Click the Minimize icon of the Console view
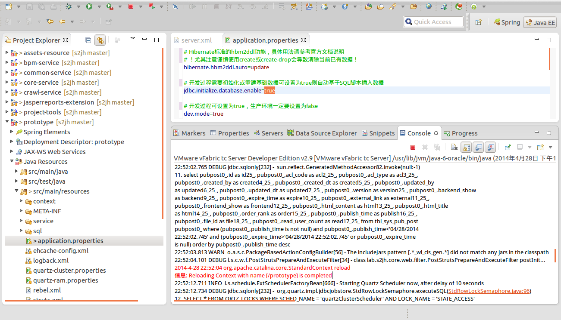The height and width of the screenshot is (320, 561). 537,132
